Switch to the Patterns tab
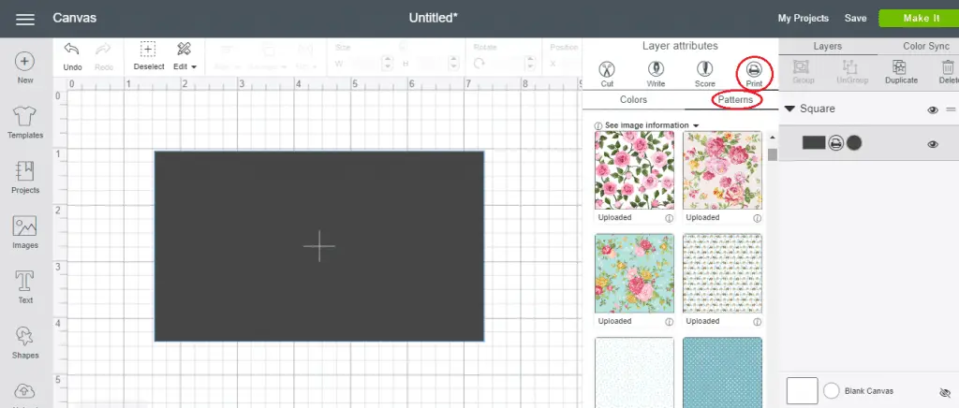 [x=736, y=99]
